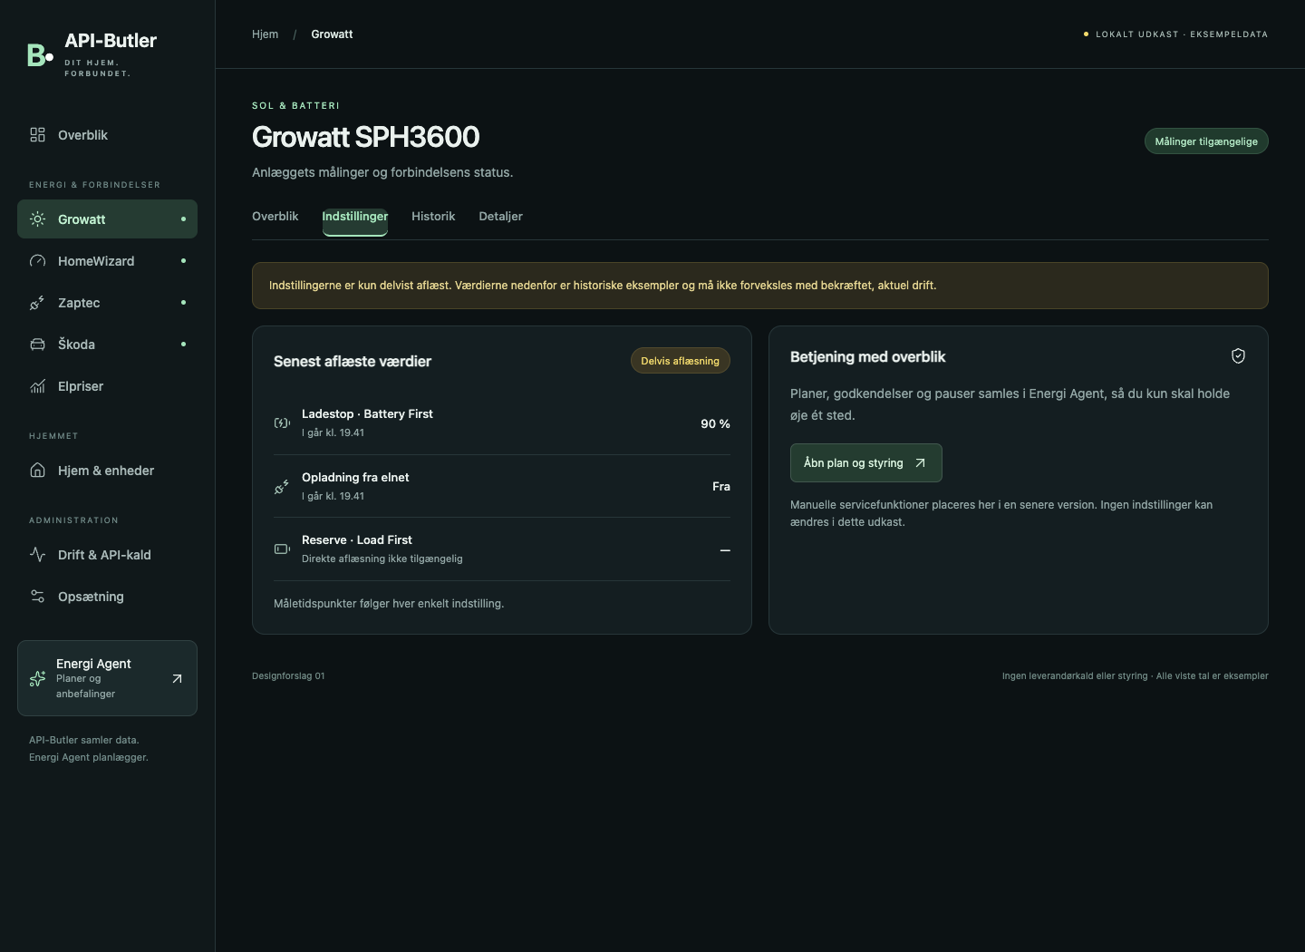
Task: Click the Direkte aflæsning ikke tilgængelig text
Action: pyautogui.click(x=382, y=559)
